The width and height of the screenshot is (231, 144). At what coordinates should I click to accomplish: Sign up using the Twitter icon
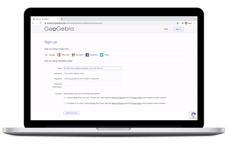pos(101,55)
